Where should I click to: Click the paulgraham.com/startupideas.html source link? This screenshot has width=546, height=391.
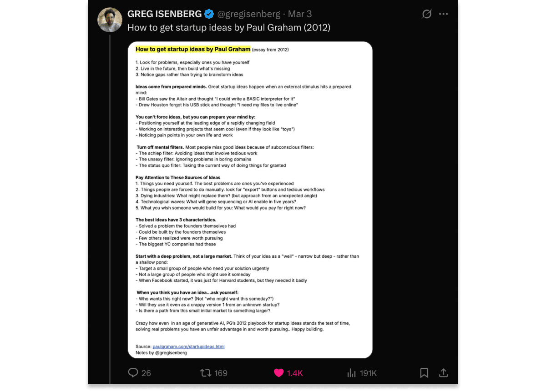pyautogui.click(x=188, y=346)
